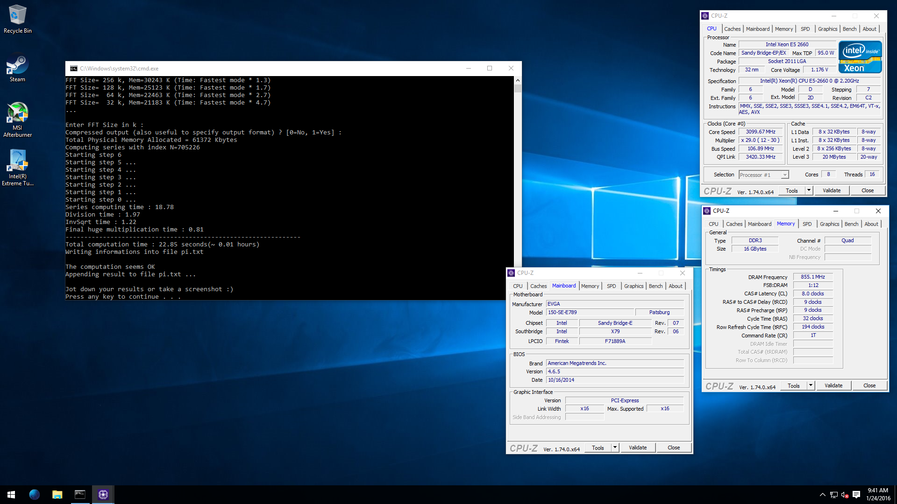Click Tools button in Memory window
897x504 pixels.
(x=793, y=386)
